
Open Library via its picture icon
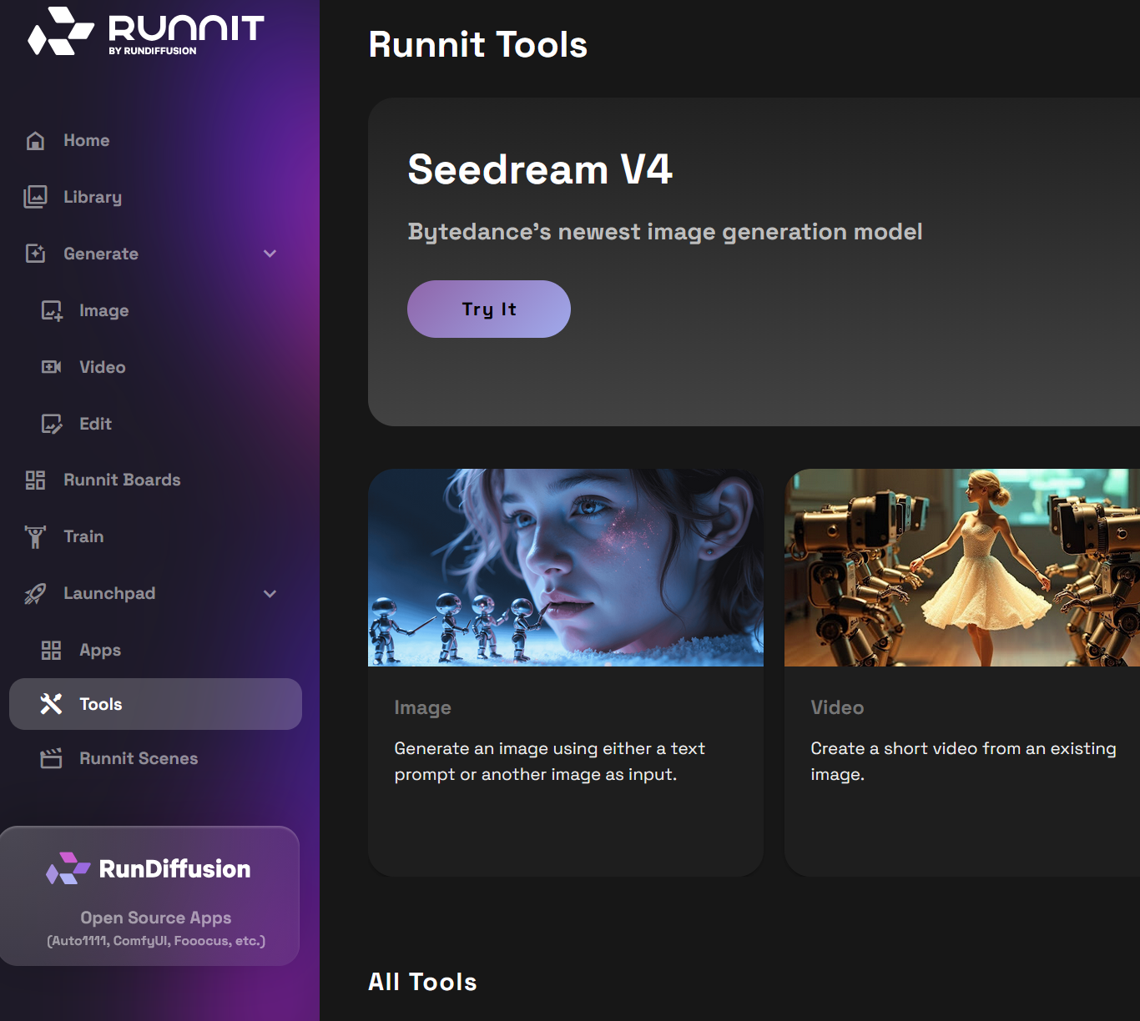(35, 197)
